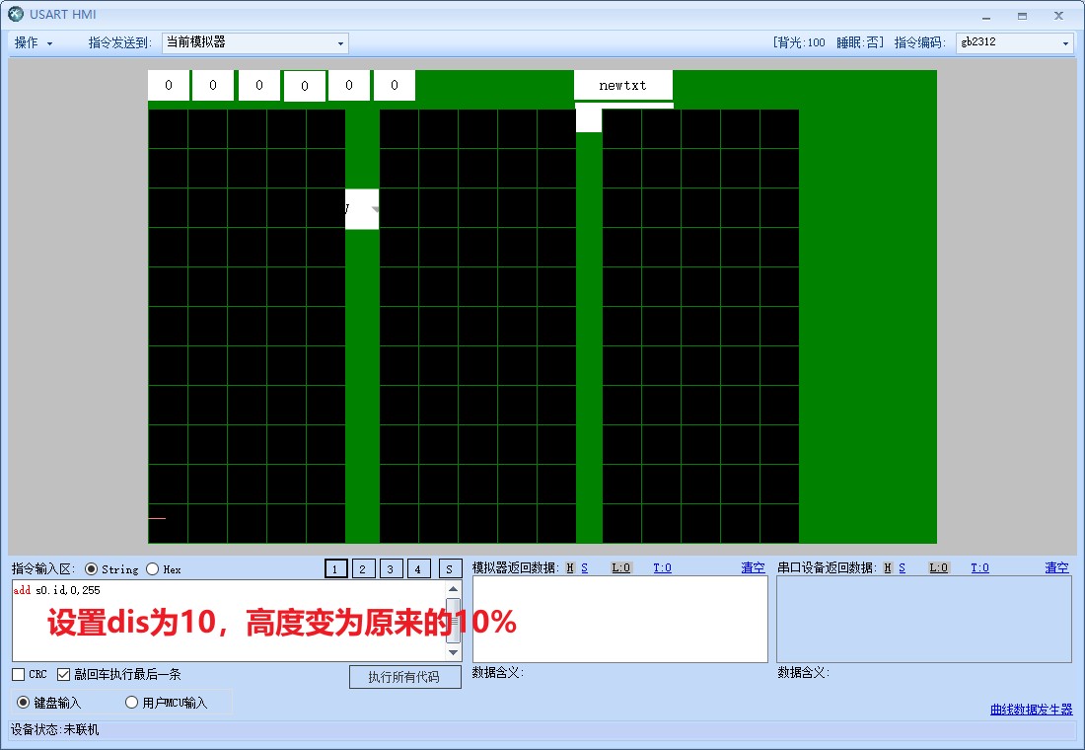Screen dimensions: 1085x750
Task: Click the T:0 timer indicator for simulator data
Action: 662,567
